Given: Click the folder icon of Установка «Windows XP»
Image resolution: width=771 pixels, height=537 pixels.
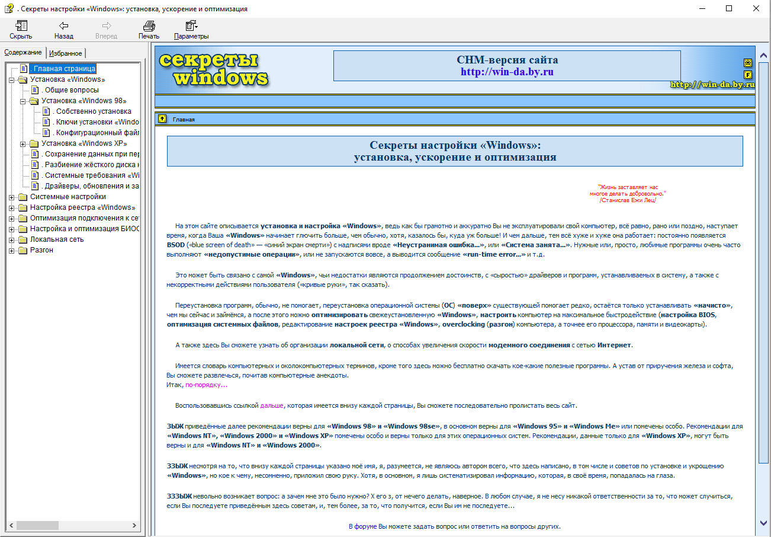Looking at the screenshot, I should [34, 143].
